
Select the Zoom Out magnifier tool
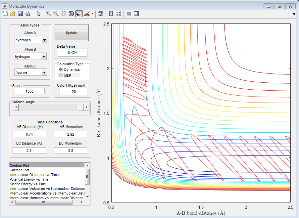click(x=56, y=14)
